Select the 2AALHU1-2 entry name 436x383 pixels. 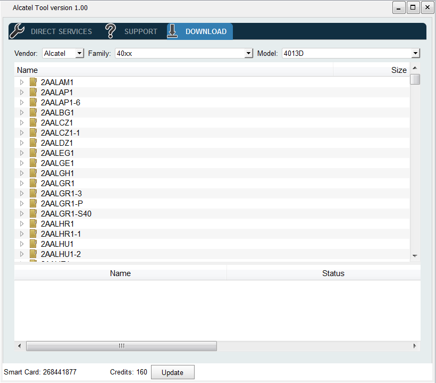tap(61, 254)
